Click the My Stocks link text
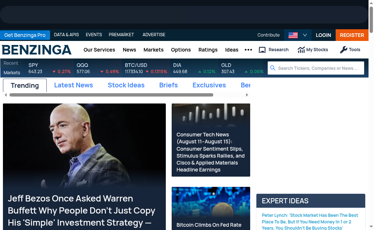This screenshot has height=230, width=374. pyautogui.click(x=317, y=49)
